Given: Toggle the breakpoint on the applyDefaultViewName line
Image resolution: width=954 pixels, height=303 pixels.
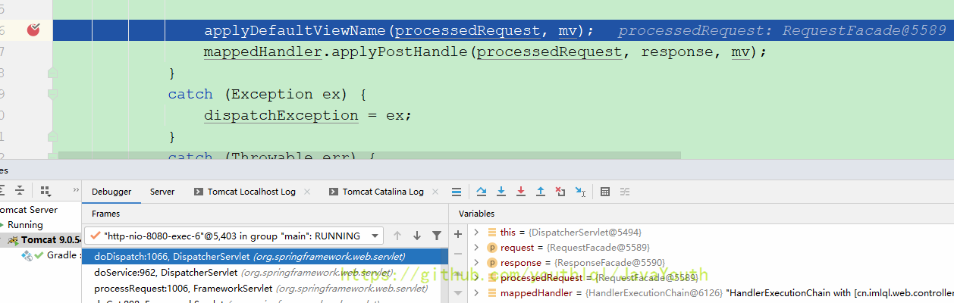Looking at the screenshot, I should [x=33, y=30].
